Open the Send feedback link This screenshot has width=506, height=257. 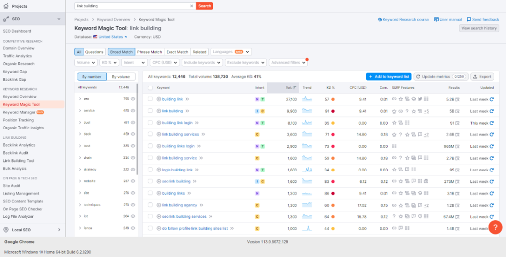coord(483,20)
